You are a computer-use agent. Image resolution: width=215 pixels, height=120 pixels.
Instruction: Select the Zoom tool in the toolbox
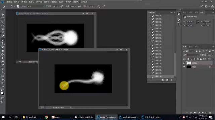[x=3, y=83]
